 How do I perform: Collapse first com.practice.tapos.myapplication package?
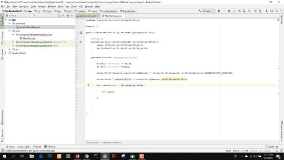[x=13, y=35]
